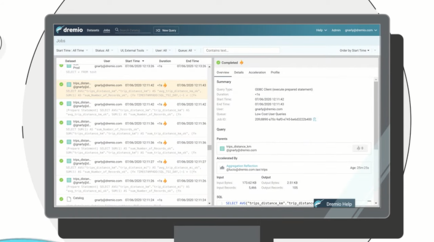
Task: Click the trips_distance_km parent dataset icon
Action: 222,149
